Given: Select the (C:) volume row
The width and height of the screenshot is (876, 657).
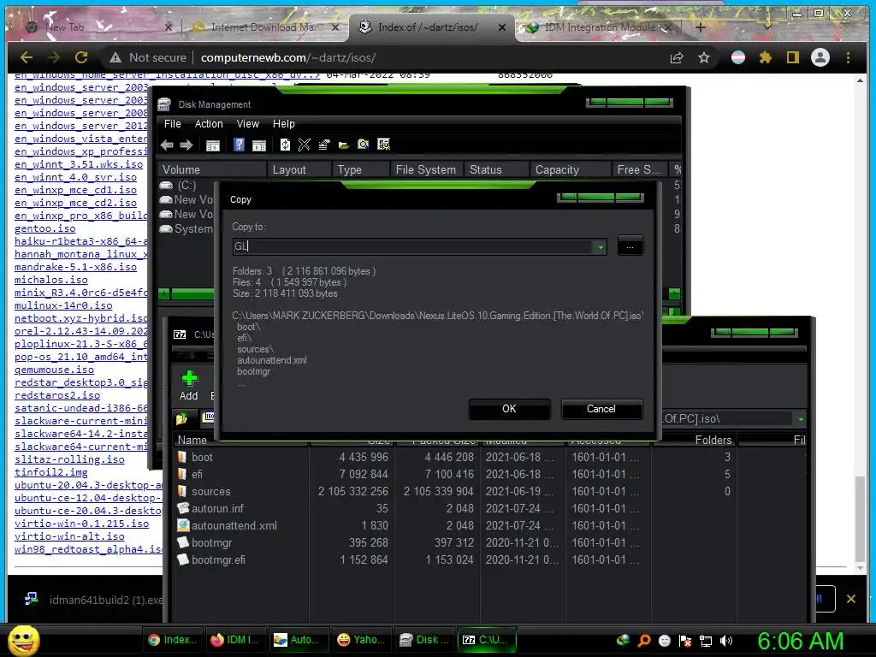Looking at the screenshot, I should click(186, 185).
